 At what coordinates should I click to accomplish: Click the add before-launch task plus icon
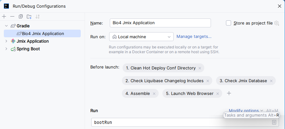229,93
